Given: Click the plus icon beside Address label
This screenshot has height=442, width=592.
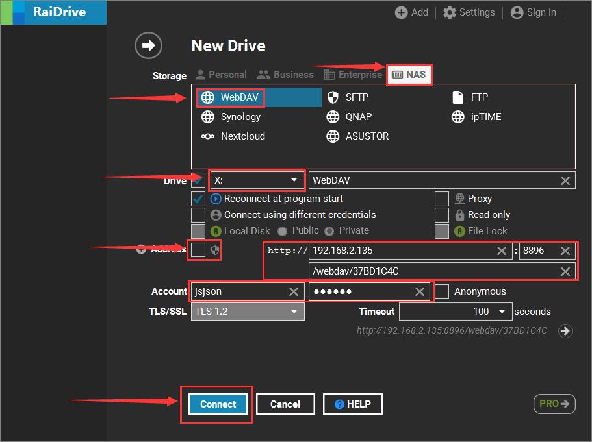Looking at the screenshot, I should pos(141,249).
